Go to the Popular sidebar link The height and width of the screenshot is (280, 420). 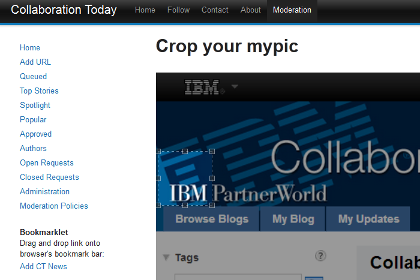pos(33,119)
